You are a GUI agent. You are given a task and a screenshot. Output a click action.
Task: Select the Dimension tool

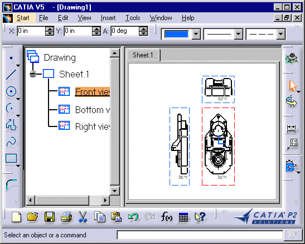click(x=292, y=128)
